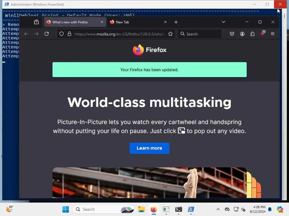This screenshot has width=289, height=216.
Task: Bookmark this page with the star
Action: click(x=170, y=34)
